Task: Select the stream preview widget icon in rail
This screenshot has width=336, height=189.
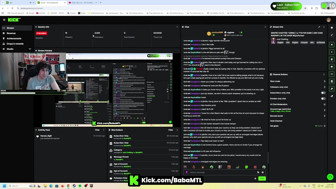Action: coord(332,45)
